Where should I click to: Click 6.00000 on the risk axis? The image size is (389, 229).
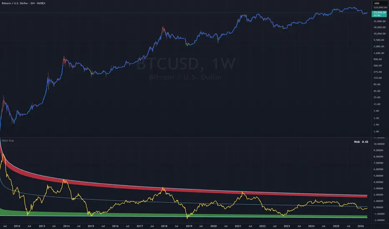point(378,169)
